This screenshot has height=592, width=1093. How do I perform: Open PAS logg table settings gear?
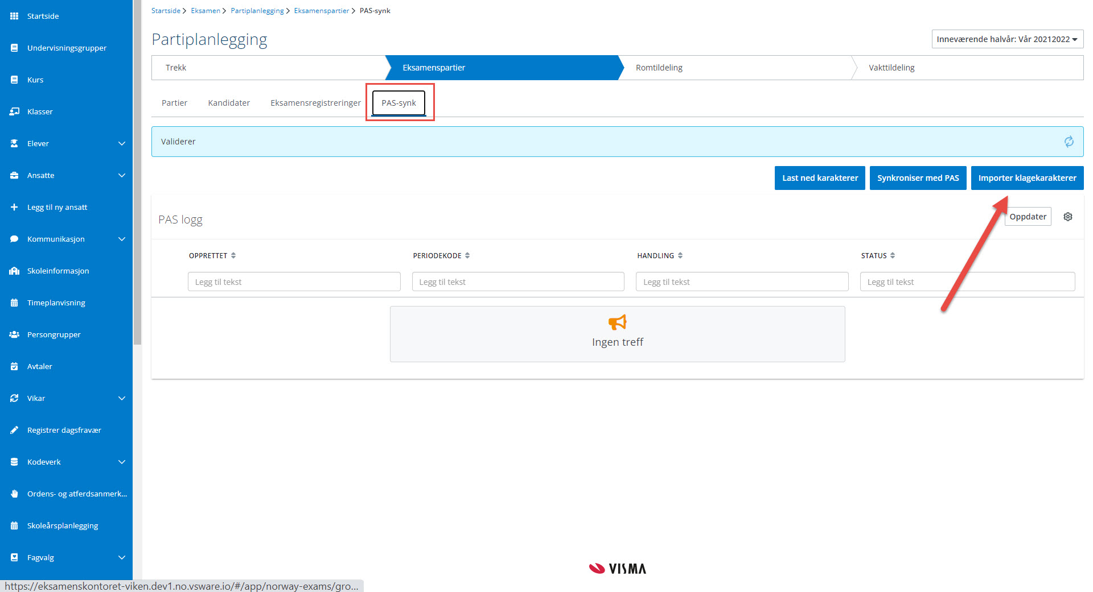pos(1068,217)
